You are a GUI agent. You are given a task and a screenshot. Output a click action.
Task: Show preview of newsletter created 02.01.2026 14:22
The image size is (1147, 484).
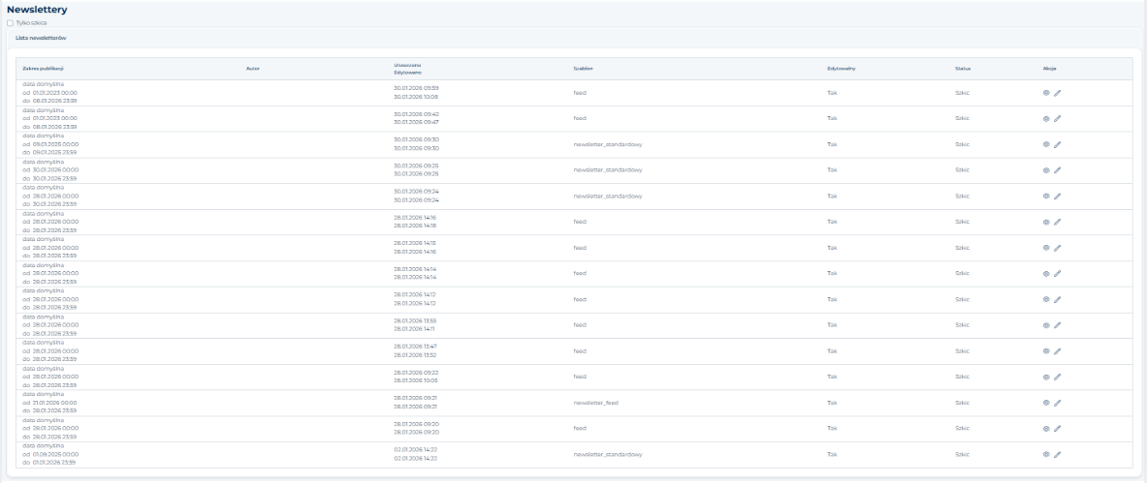coord(1046,454)
